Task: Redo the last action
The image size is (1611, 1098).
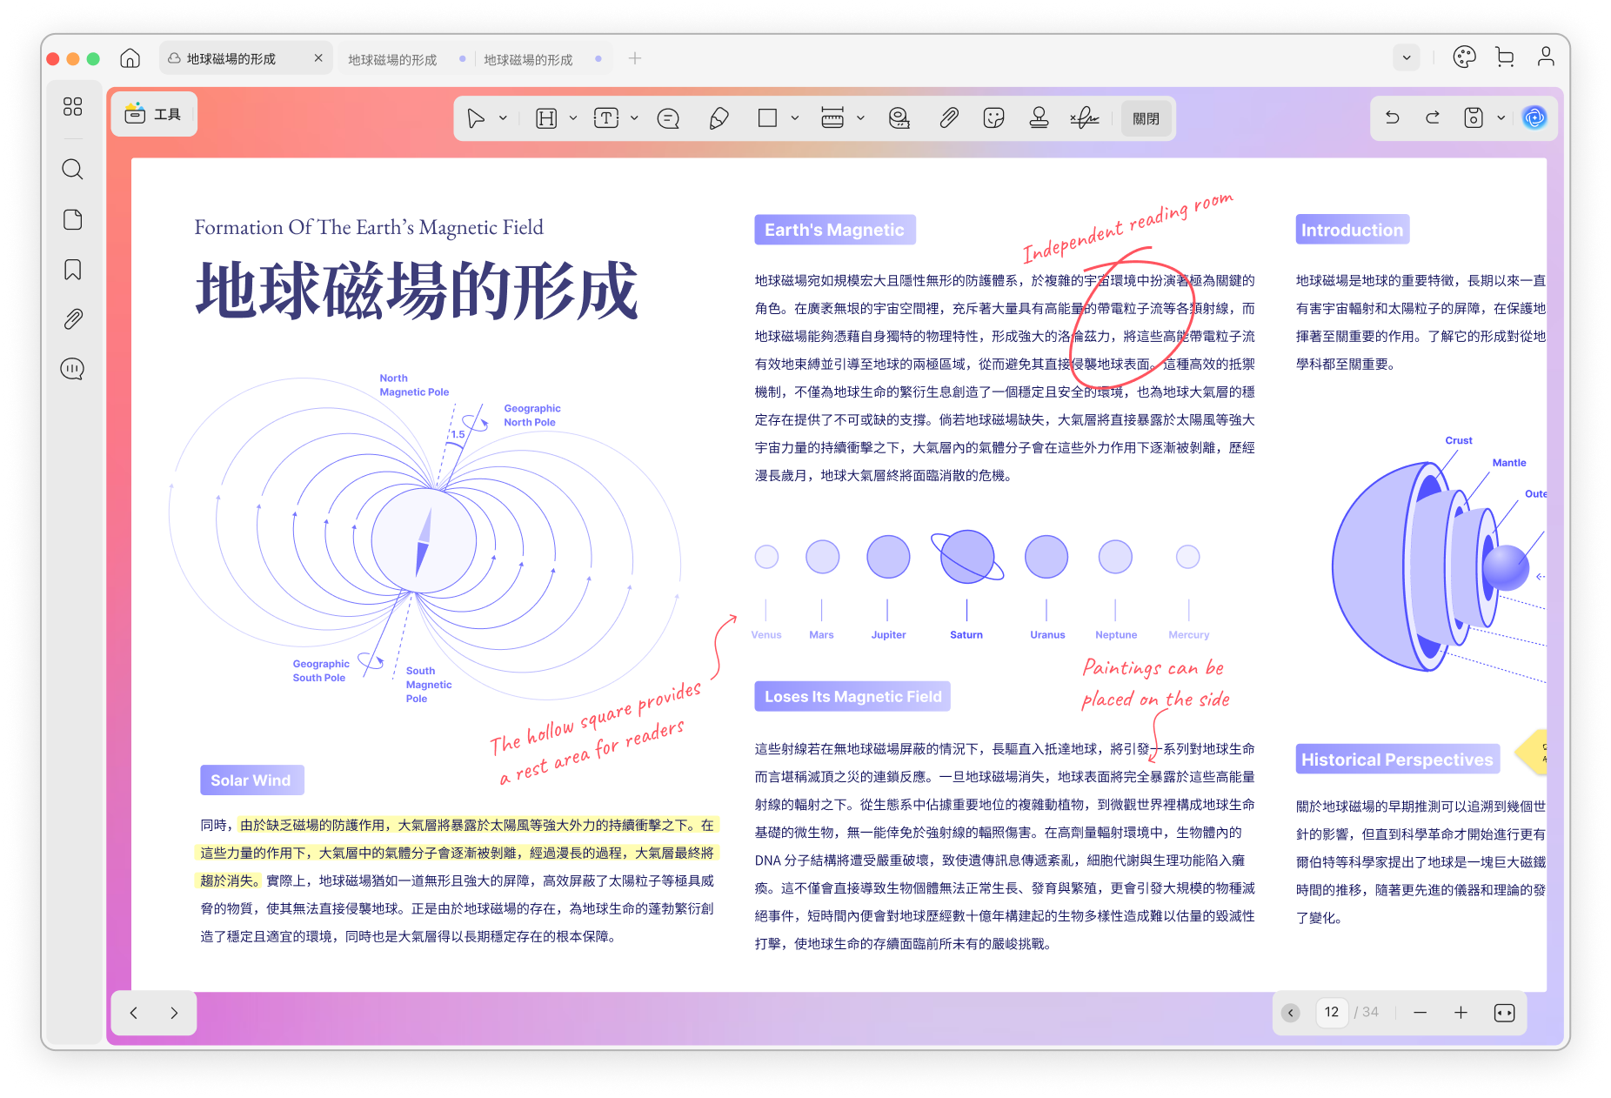Action: 1433,117
